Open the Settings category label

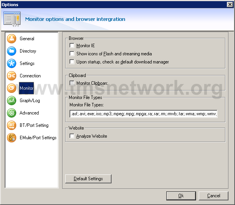[27, 63]
